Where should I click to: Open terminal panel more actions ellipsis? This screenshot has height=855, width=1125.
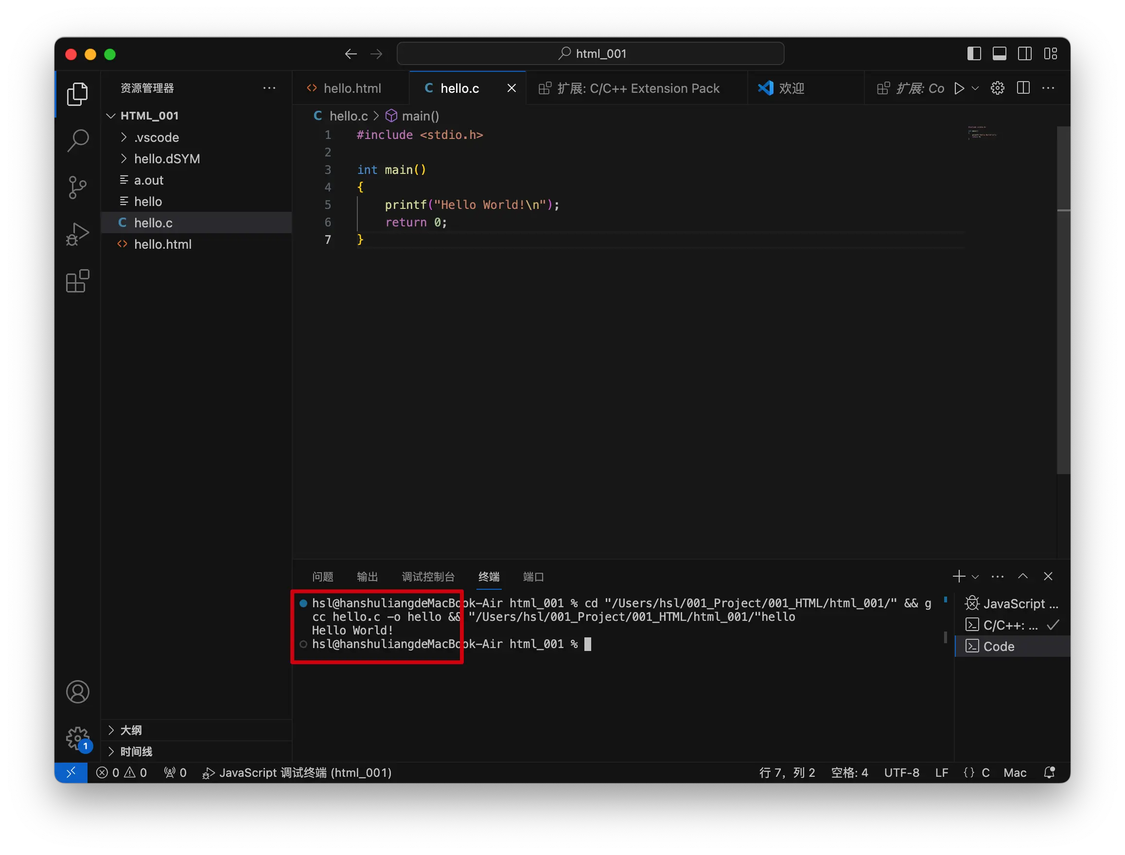coord(998,577)
